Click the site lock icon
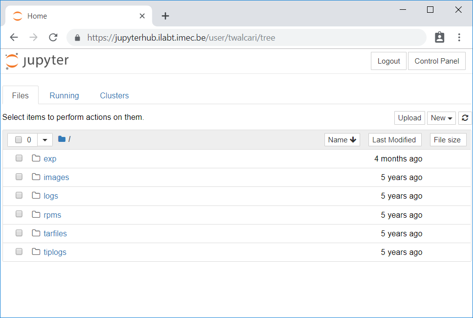This screenshot has height=318, width=473. coord(78,38)
